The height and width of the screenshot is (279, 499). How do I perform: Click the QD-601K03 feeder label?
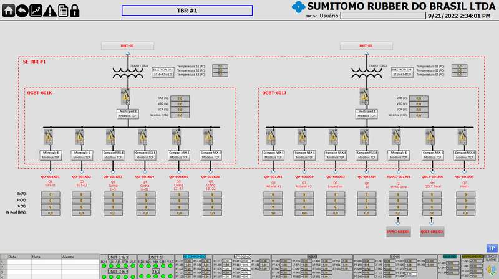point(113,177)
